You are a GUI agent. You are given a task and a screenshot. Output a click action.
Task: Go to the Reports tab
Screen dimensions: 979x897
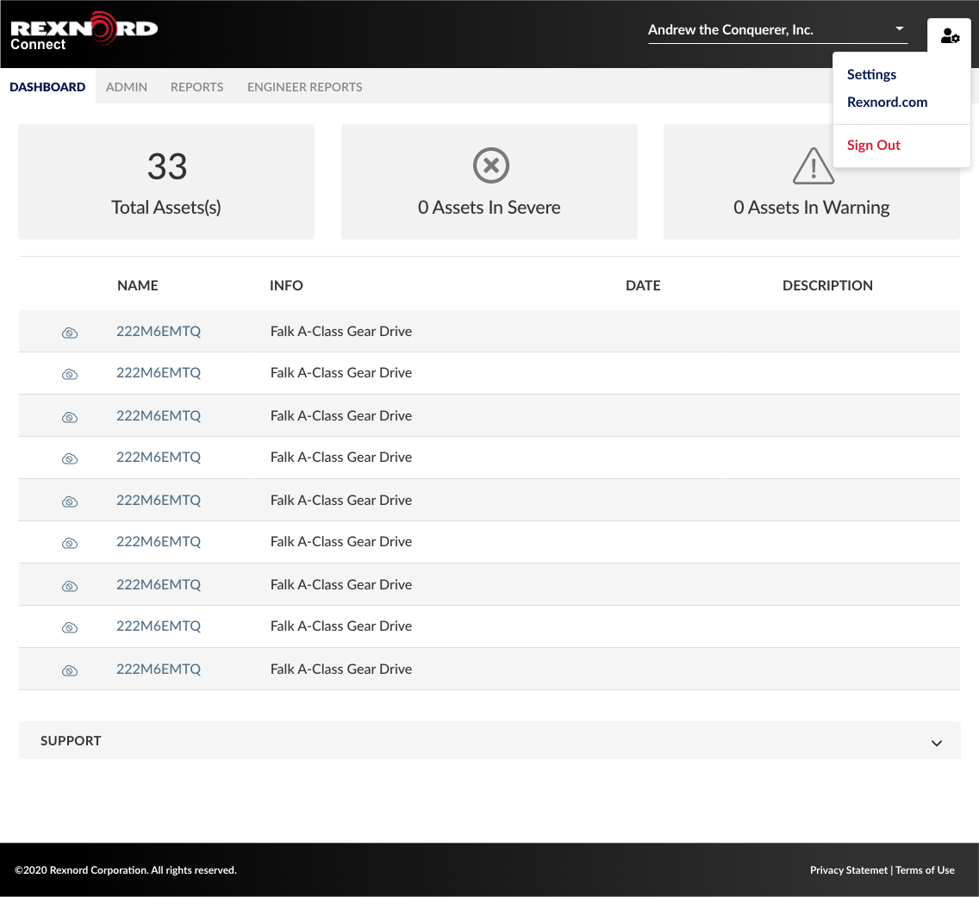(196, 87)
